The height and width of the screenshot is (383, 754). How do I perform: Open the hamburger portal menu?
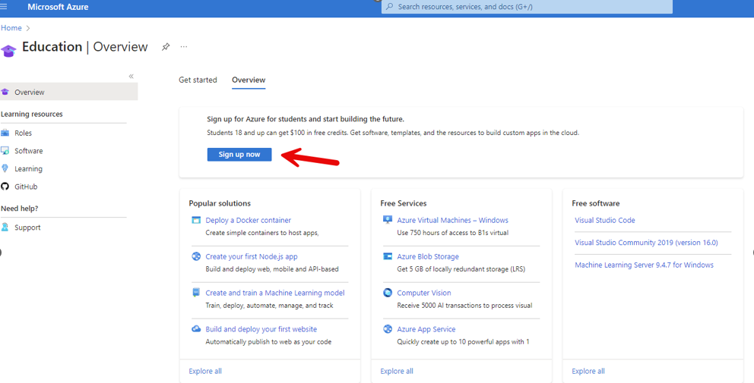(3, 7)
